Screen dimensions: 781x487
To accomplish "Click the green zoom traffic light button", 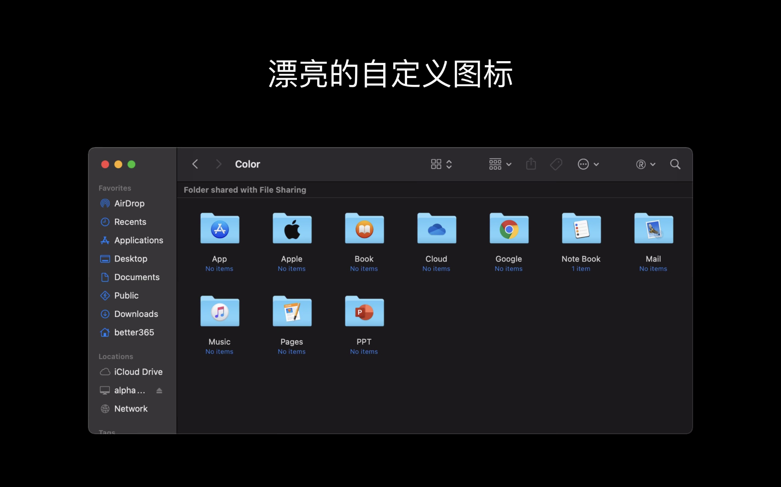I will [x=132, y=164].
